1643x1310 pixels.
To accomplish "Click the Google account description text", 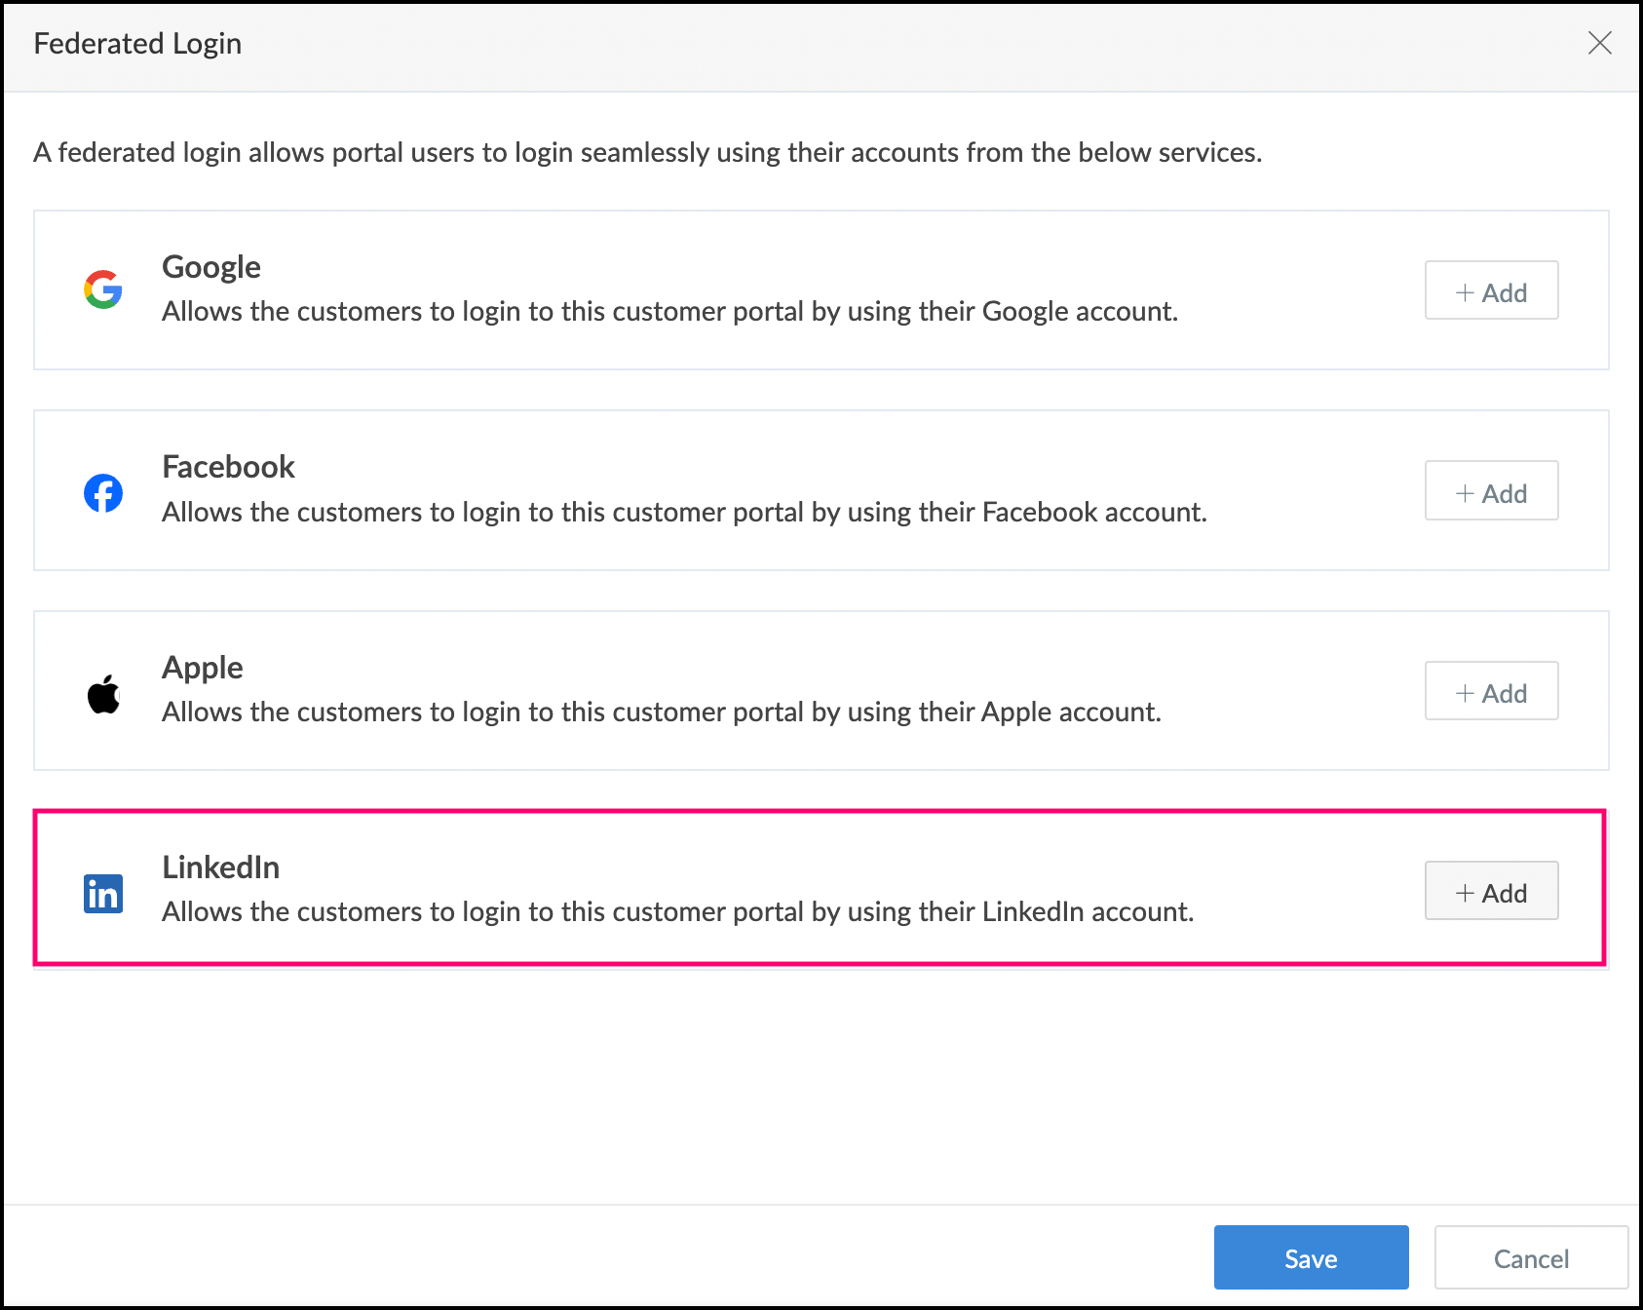I will (669, 312).
